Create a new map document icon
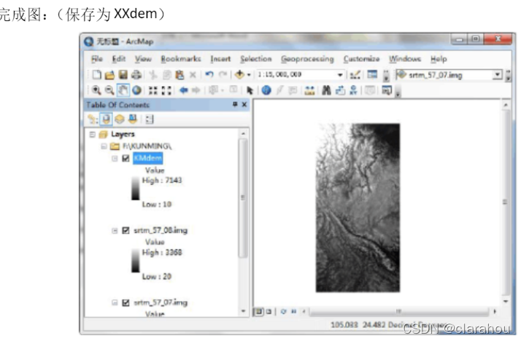 coord(97,74)
